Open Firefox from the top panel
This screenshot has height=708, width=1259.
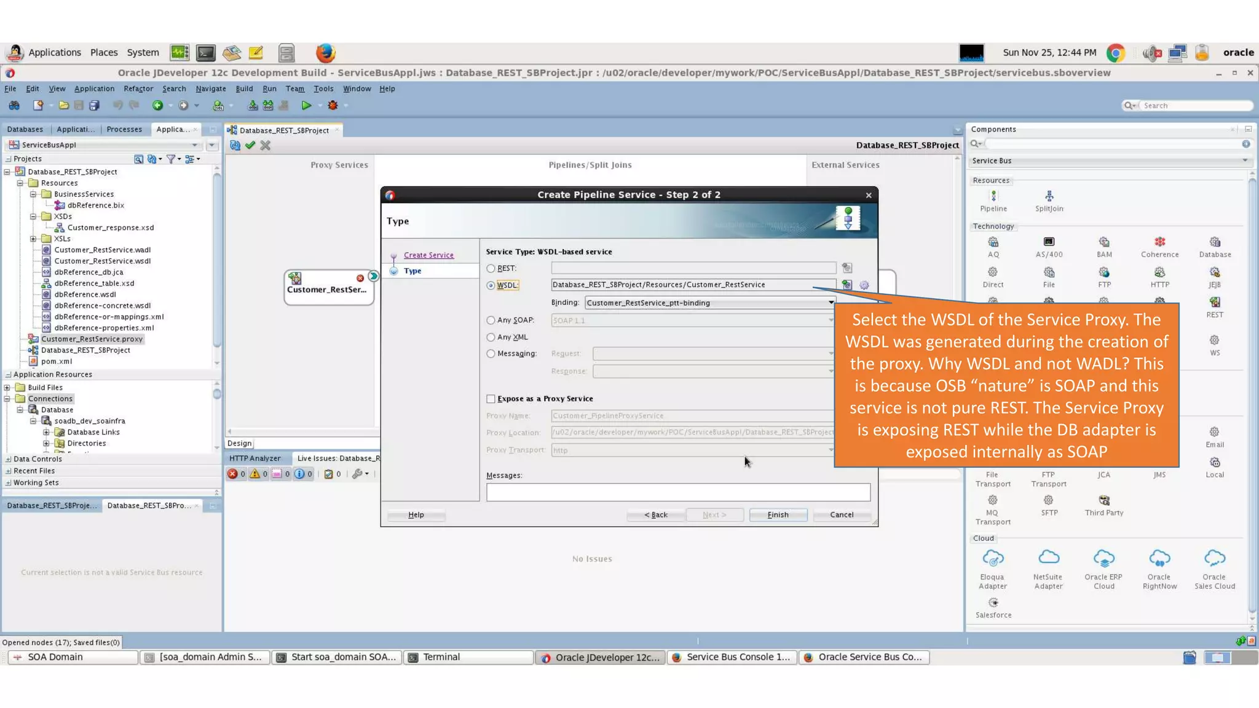pyautogui.click(x=325, y=53)
